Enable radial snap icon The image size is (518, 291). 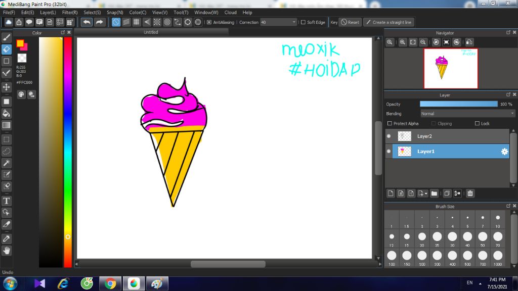pyautogui.click(x=157, y=22)
